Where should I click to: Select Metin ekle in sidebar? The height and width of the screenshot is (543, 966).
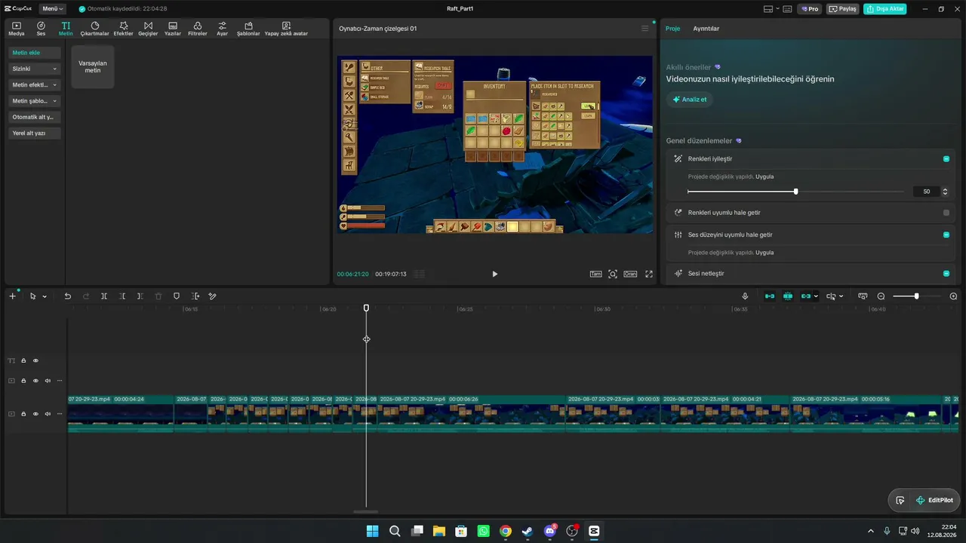pos(35,53)
